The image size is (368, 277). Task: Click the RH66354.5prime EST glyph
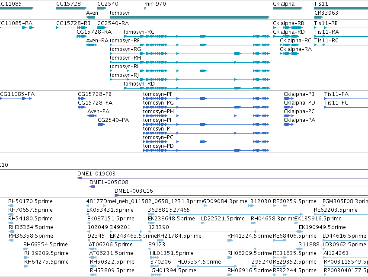coord(26,249)
